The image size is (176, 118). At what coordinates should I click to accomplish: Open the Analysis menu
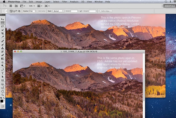74,2
